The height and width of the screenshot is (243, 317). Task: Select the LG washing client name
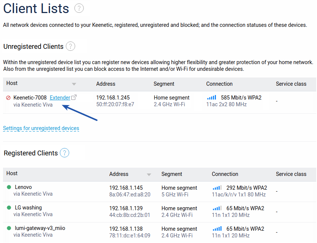point(28,208)
